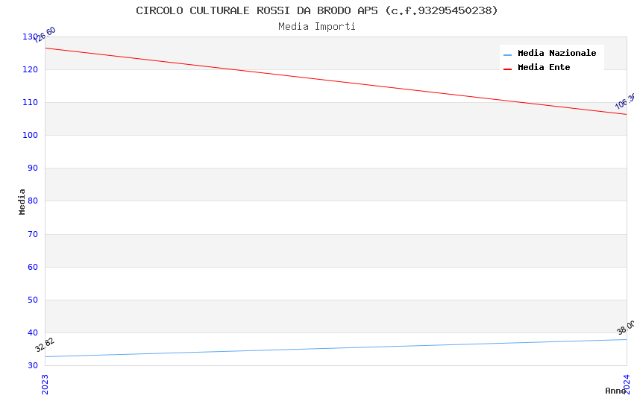Select the Media Ente legend label

544,67
